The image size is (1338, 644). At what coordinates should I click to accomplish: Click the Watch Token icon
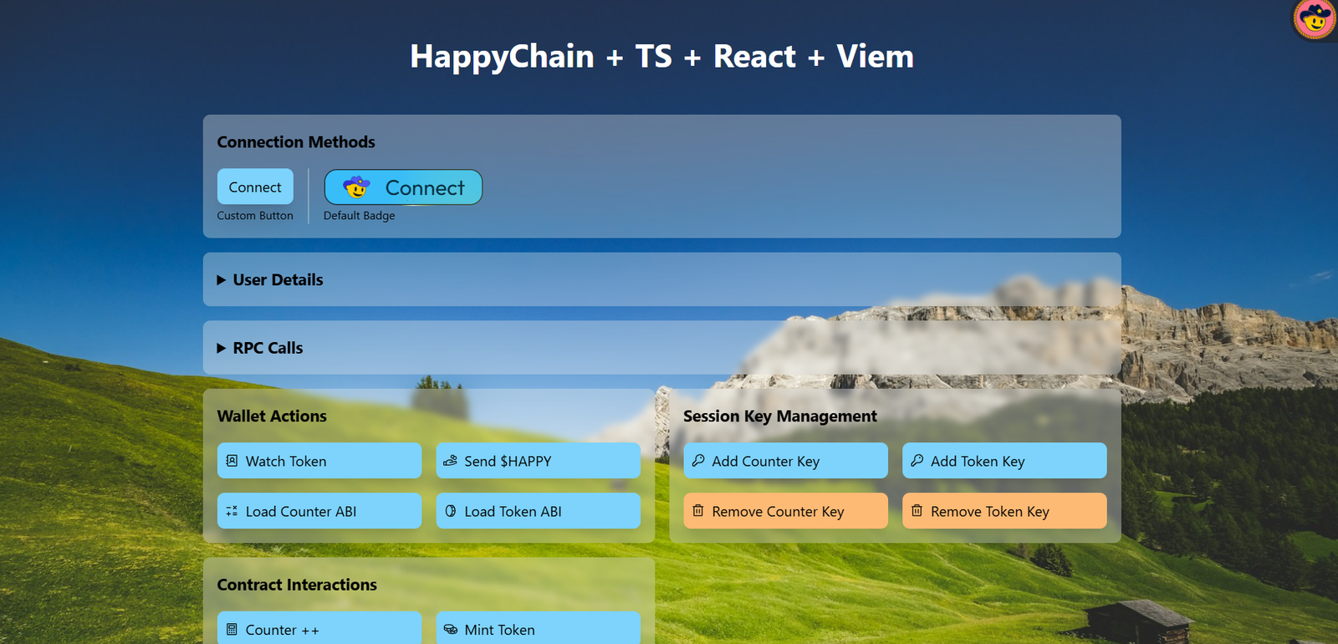click(x=232, y=461)
